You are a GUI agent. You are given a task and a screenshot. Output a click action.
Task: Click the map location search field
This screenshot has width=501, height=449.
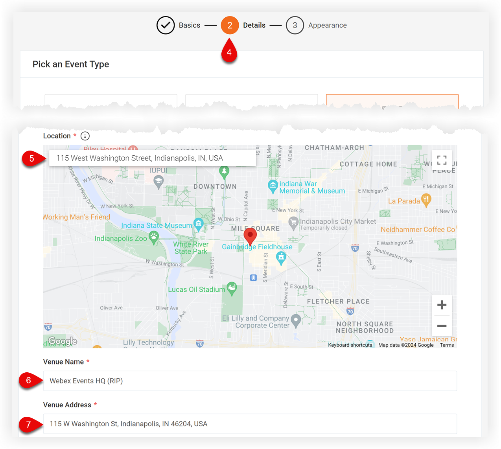click(x=153, y=158)
